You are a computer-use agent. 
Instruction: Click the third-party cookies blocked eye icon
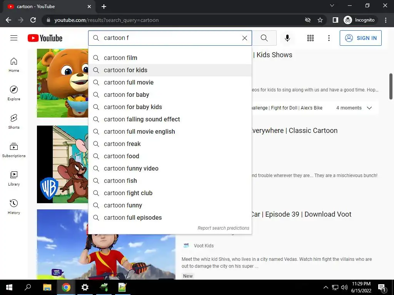pyautogui.click(x=307, y=20)
